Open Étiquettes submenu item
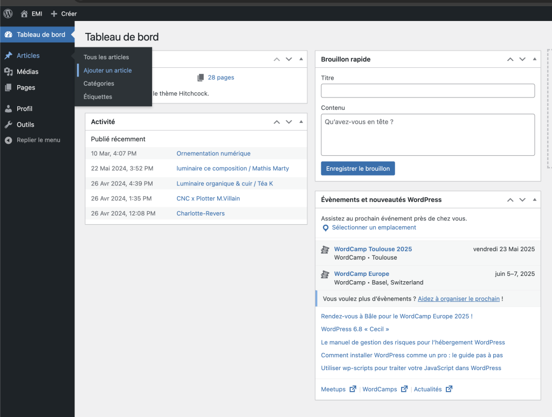Screen dimensions: 552x417 pos(98,97)
